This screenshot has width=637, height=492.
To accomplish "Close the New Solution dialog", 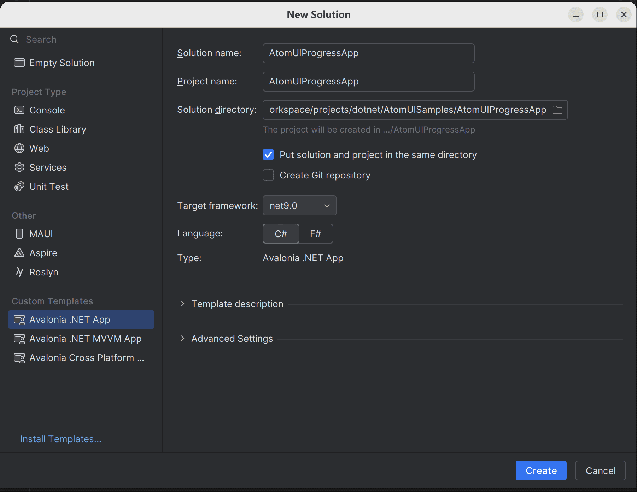I will coord(624,14).
